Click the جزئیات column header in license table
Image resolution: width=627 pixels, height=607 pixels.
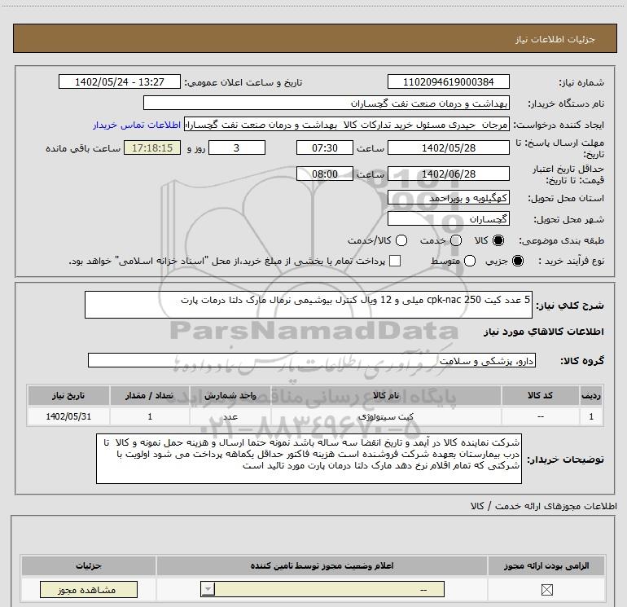(89, 565)
